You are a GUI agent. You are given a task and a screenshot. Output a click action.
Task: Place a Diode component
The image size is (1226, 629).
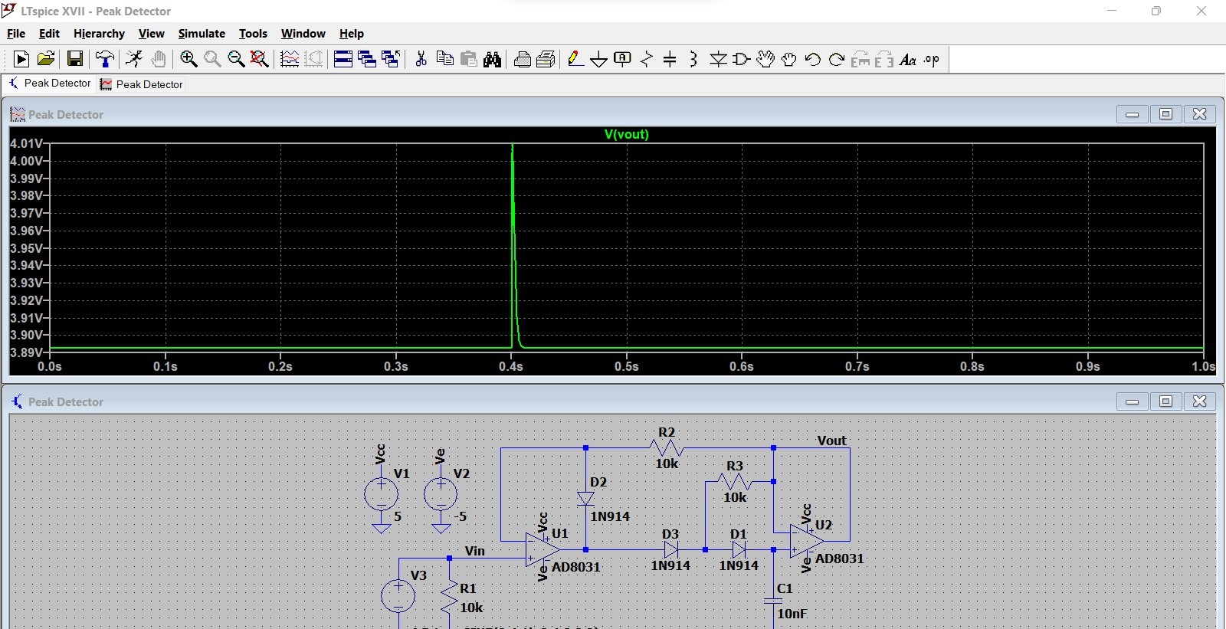click(x=718, y=59)
